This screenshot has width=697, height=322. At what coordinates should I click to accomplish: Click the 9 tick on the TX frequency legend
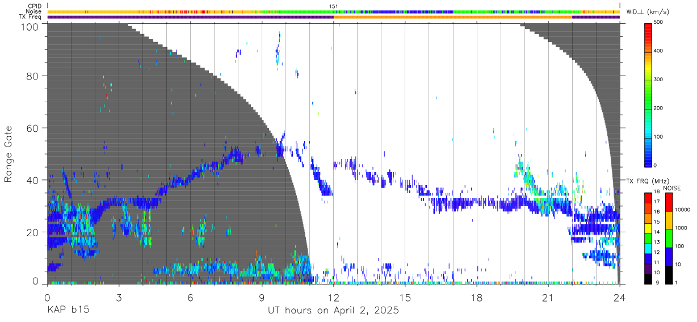click(x=658, y=282)
